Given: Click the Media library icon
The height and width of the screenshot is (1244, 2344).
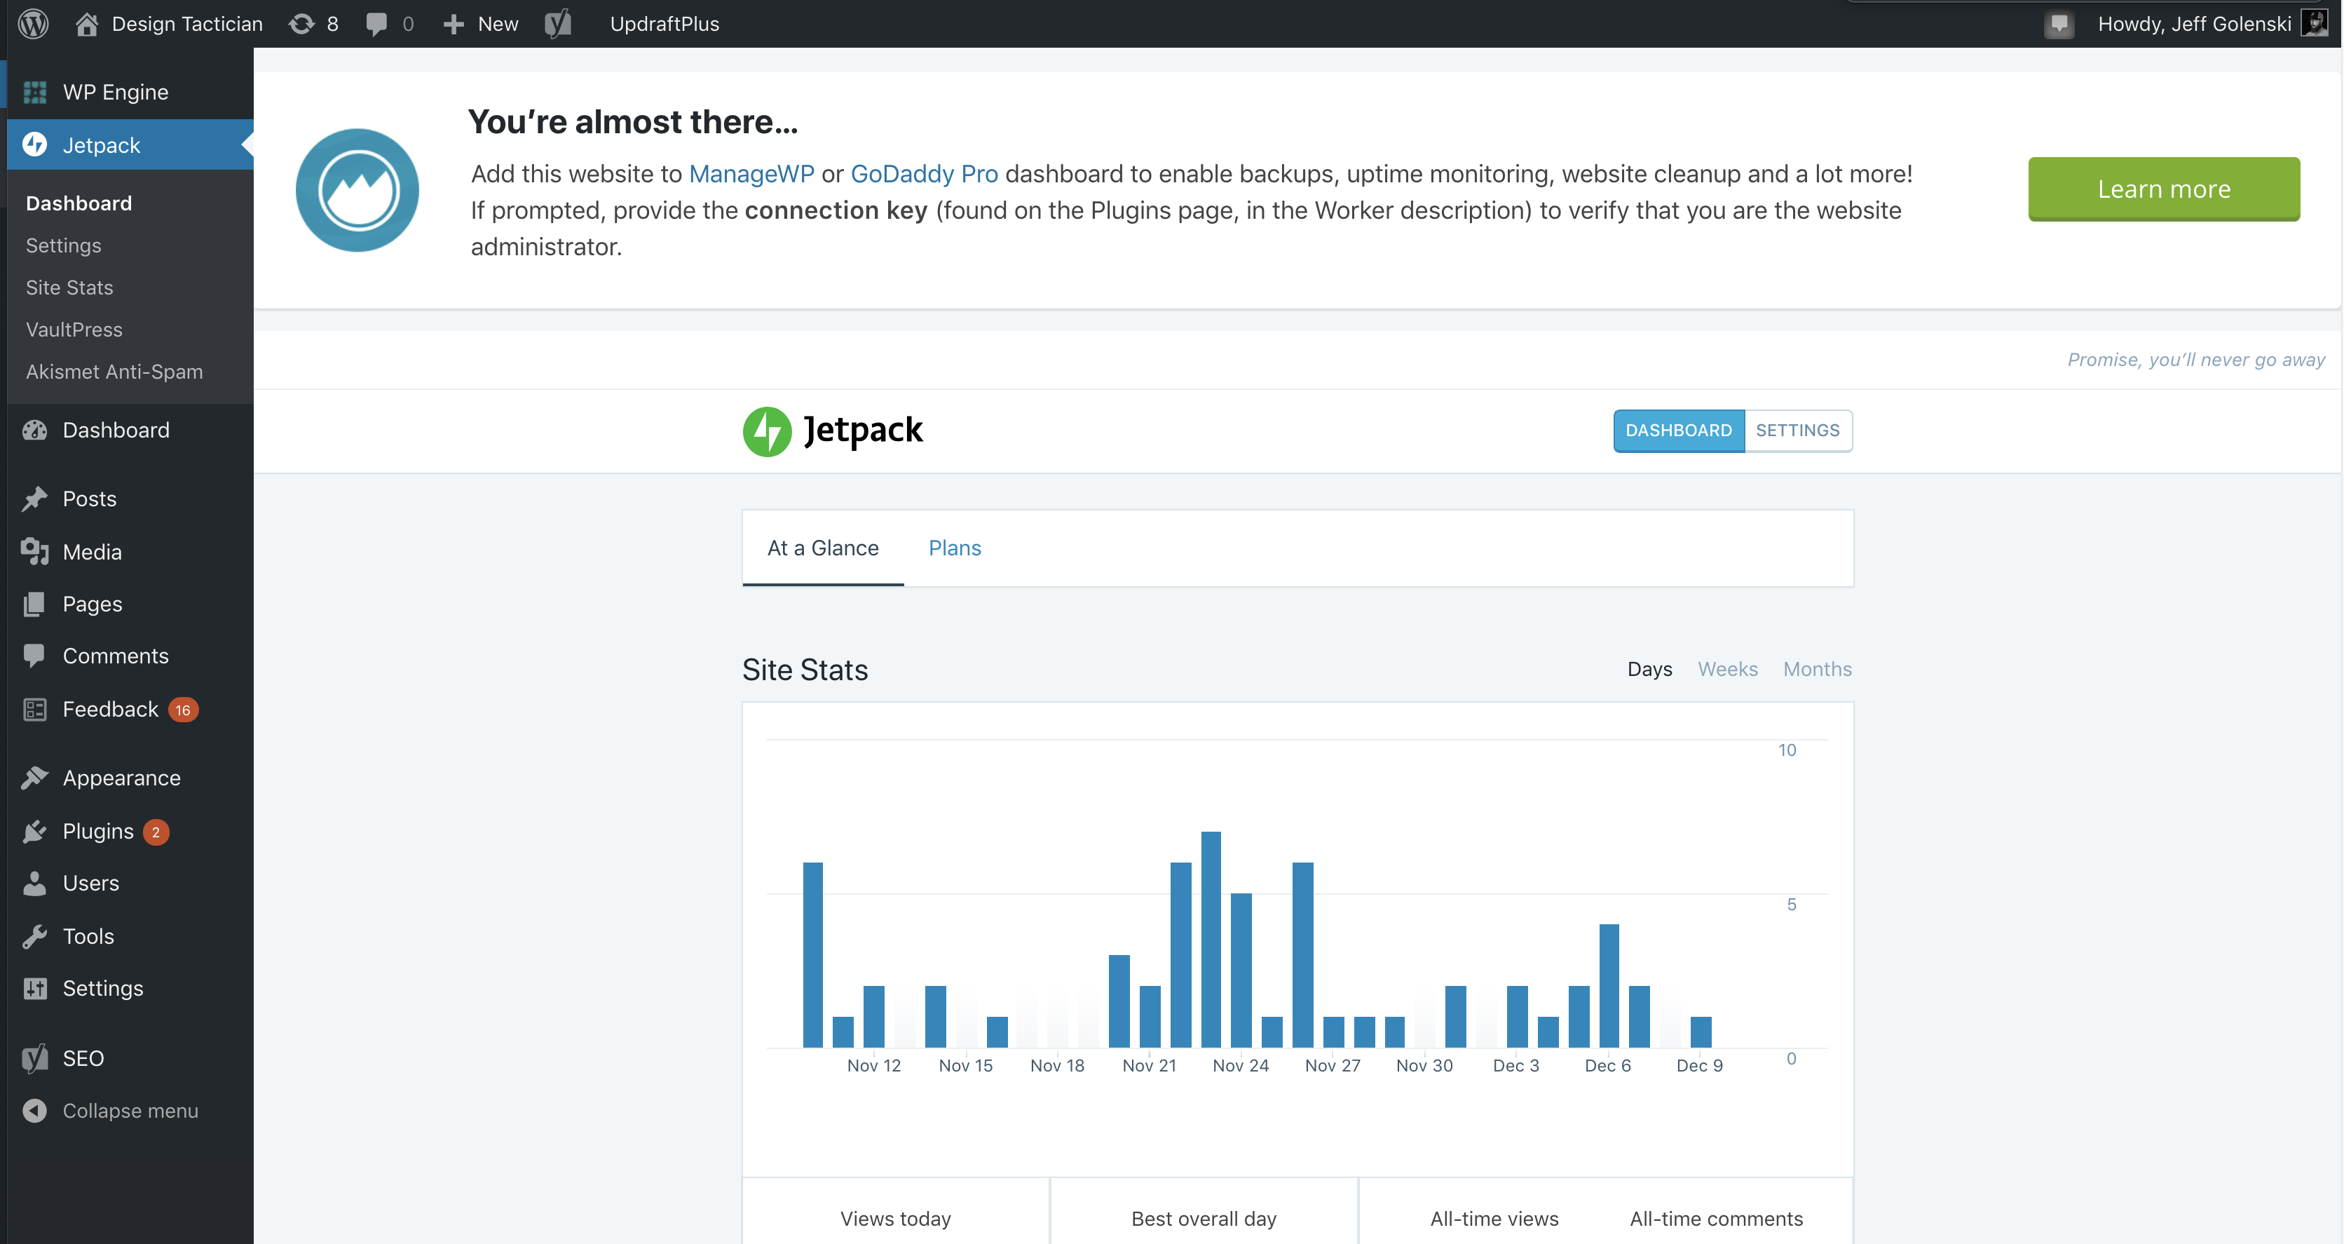Looking at the screenshot, I should (34, 551).
